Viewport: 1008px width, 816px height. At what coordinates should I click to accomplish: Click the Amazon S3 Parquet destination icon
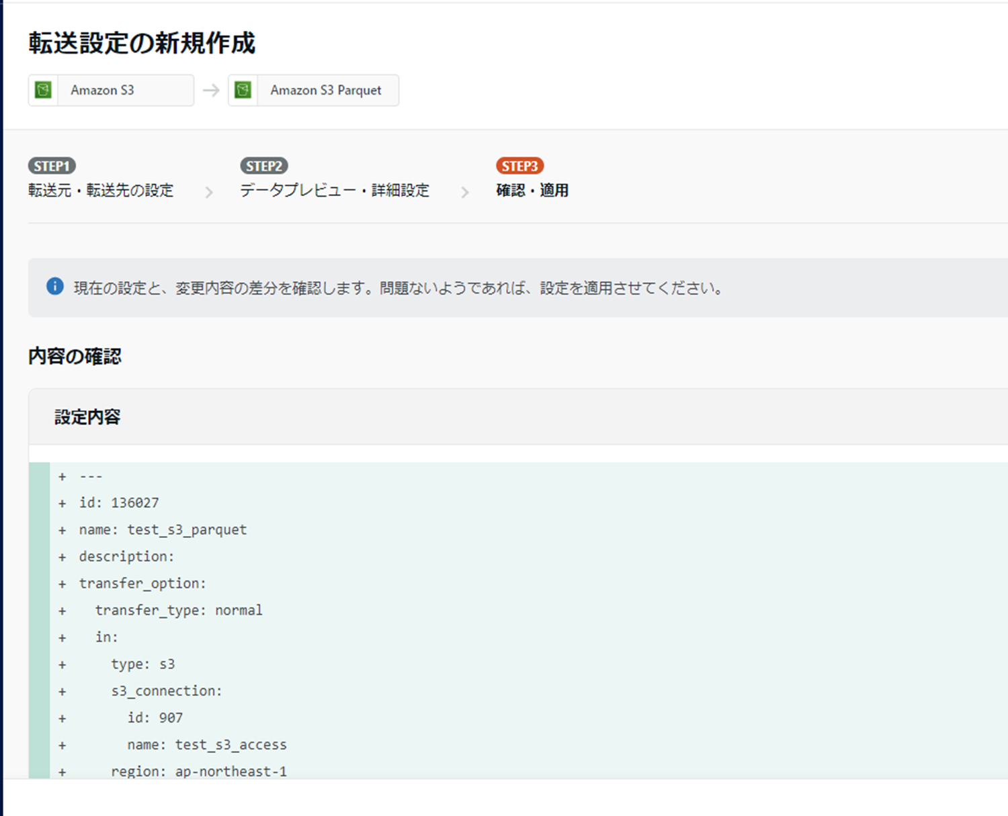pyautogui.click(x=243, y=90)
